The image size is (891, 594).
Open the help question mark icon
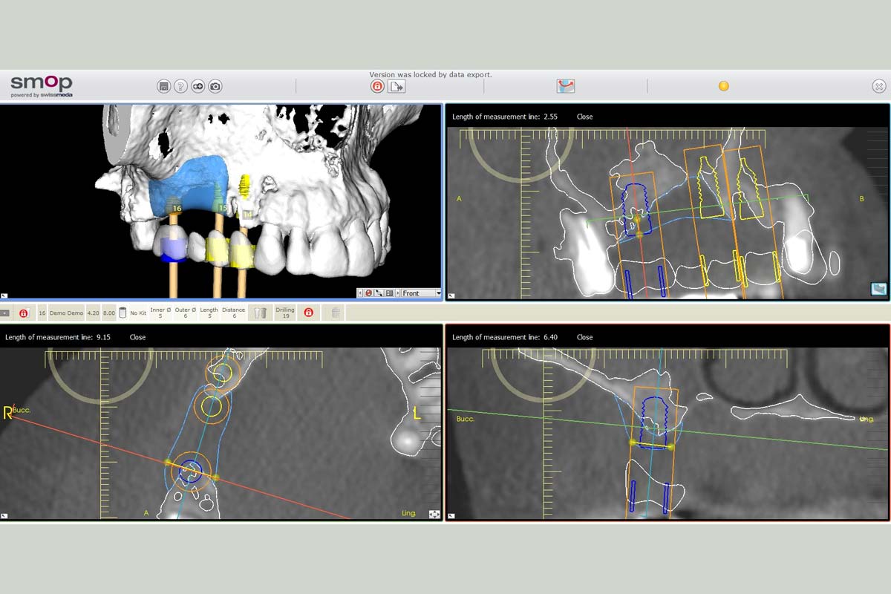pos(180,87)
